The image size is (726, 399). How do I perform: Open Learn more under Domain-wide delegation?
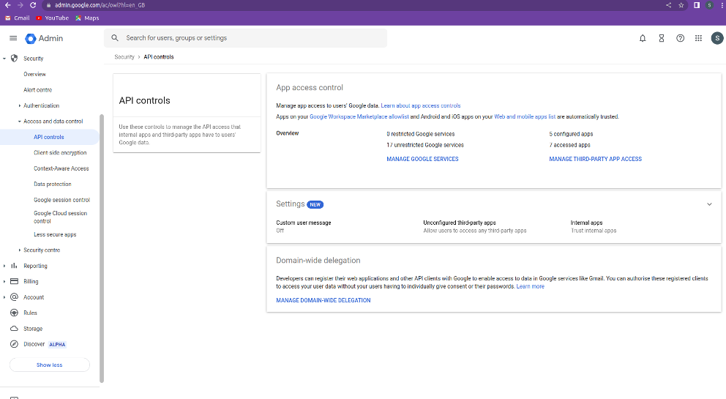[530, 286]
